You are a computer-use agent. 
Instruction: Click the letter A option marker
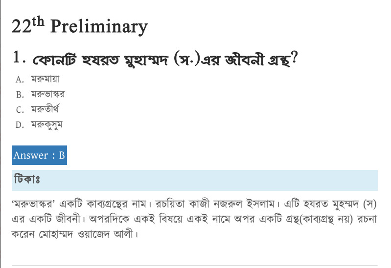[x=20, y=79]
